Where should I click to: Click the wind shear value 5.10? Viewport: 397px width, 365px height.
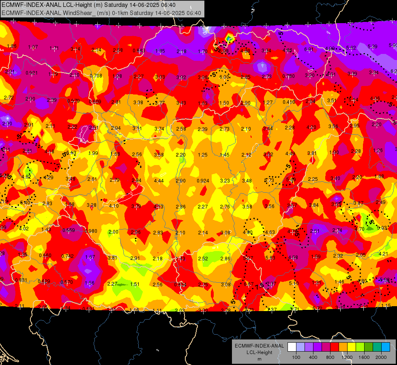(294, 283)
